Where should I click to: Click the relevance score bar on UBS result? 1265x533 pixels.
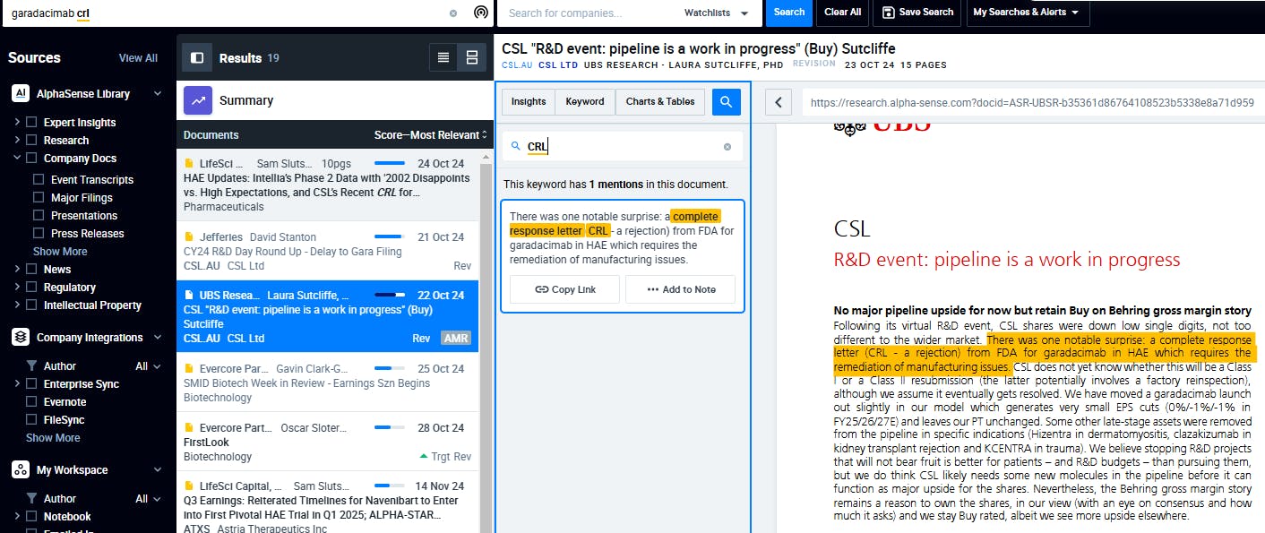[390, 295]
